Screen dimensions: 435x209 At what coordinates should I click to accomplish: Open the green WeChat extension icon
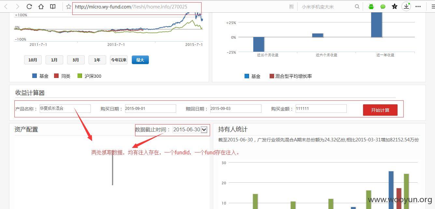tap(383, 7)
